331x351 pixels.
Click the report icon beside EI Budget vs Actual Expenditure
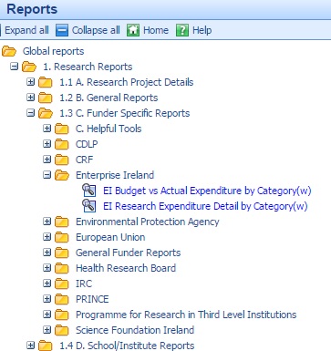89,191
